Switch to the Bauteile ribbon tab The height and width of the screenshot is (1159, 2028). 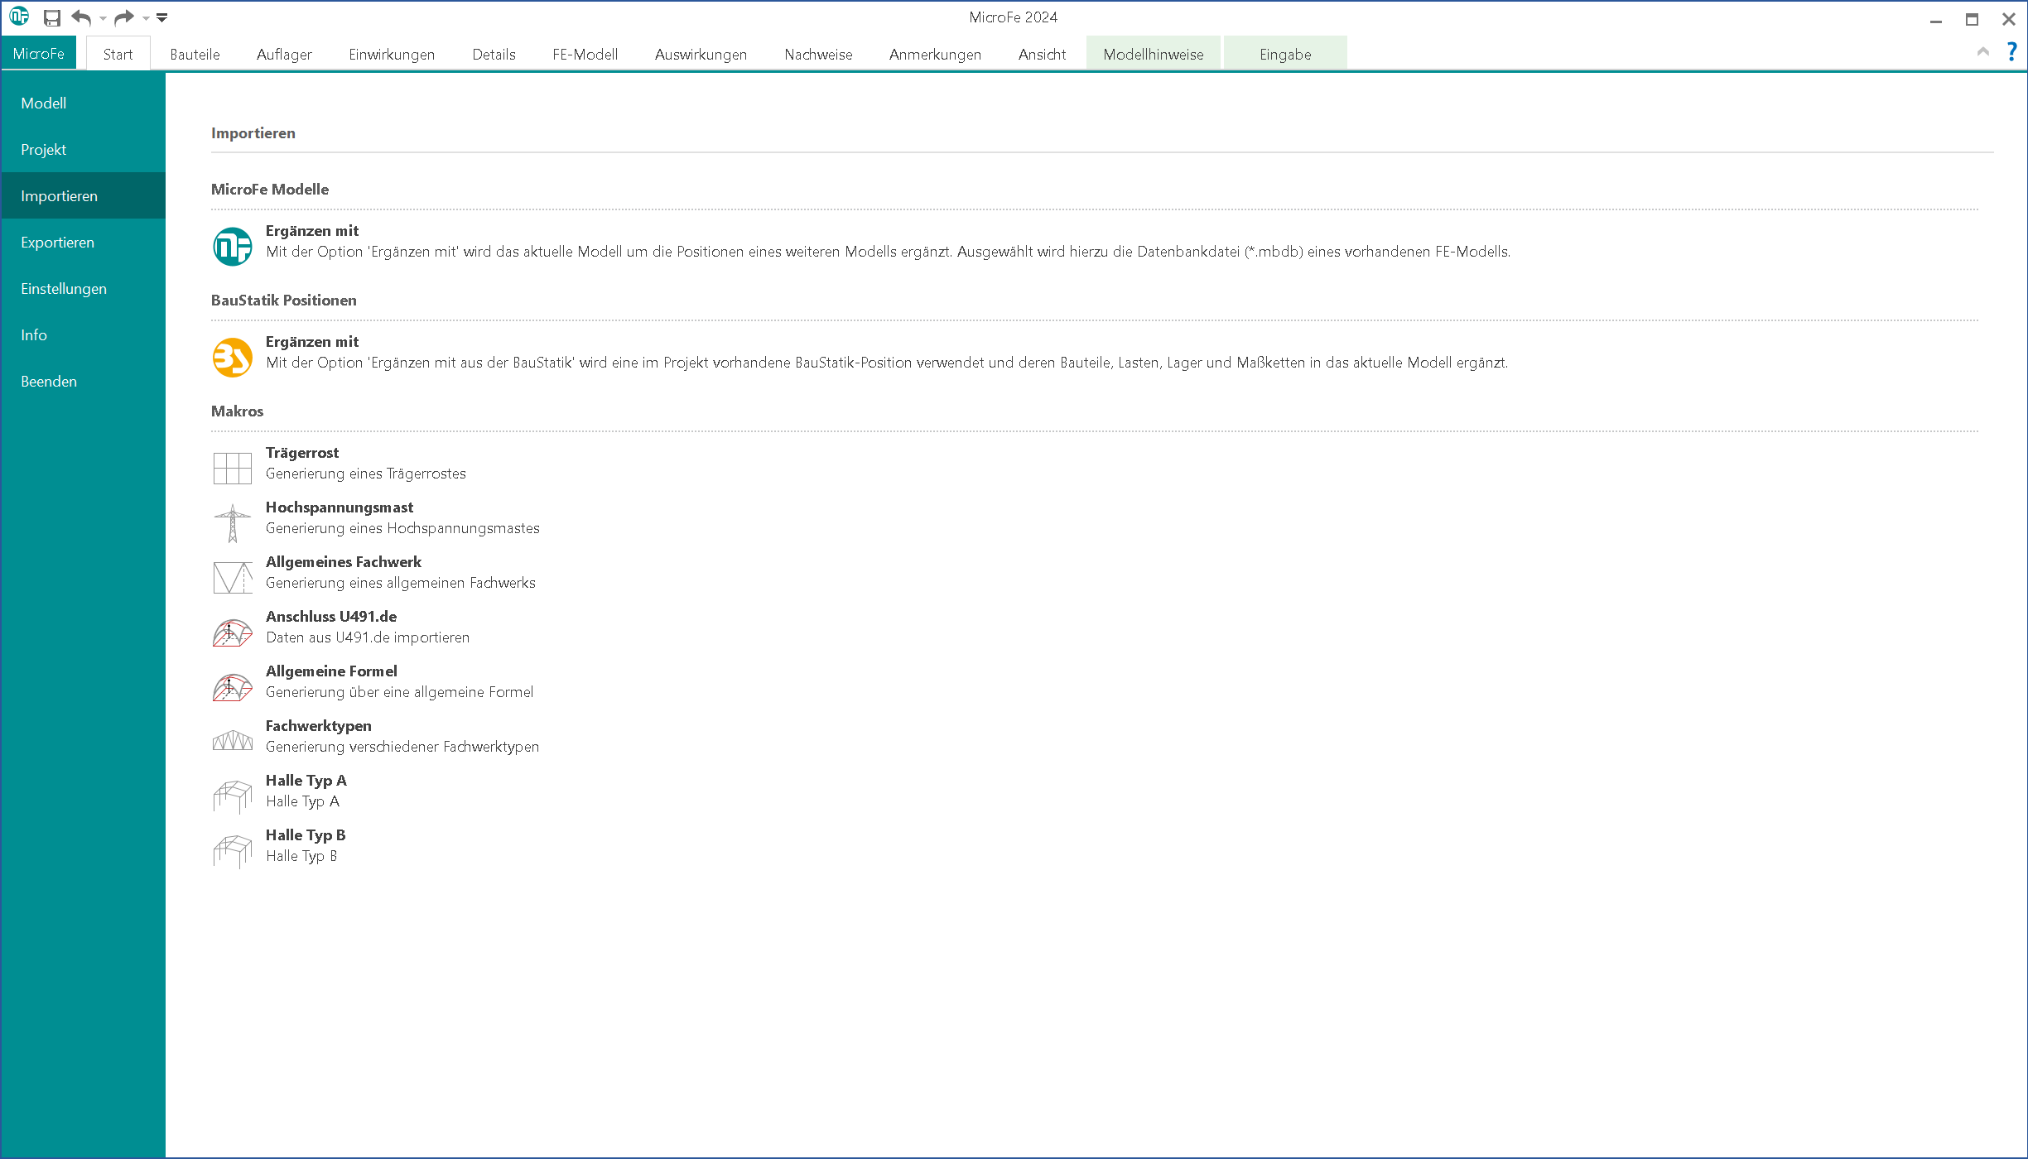pos(195,55)
